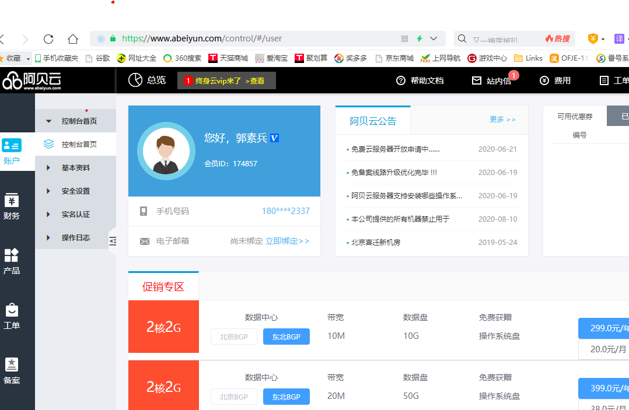Open 帮助文档 help documents

[x=420, y=80]
